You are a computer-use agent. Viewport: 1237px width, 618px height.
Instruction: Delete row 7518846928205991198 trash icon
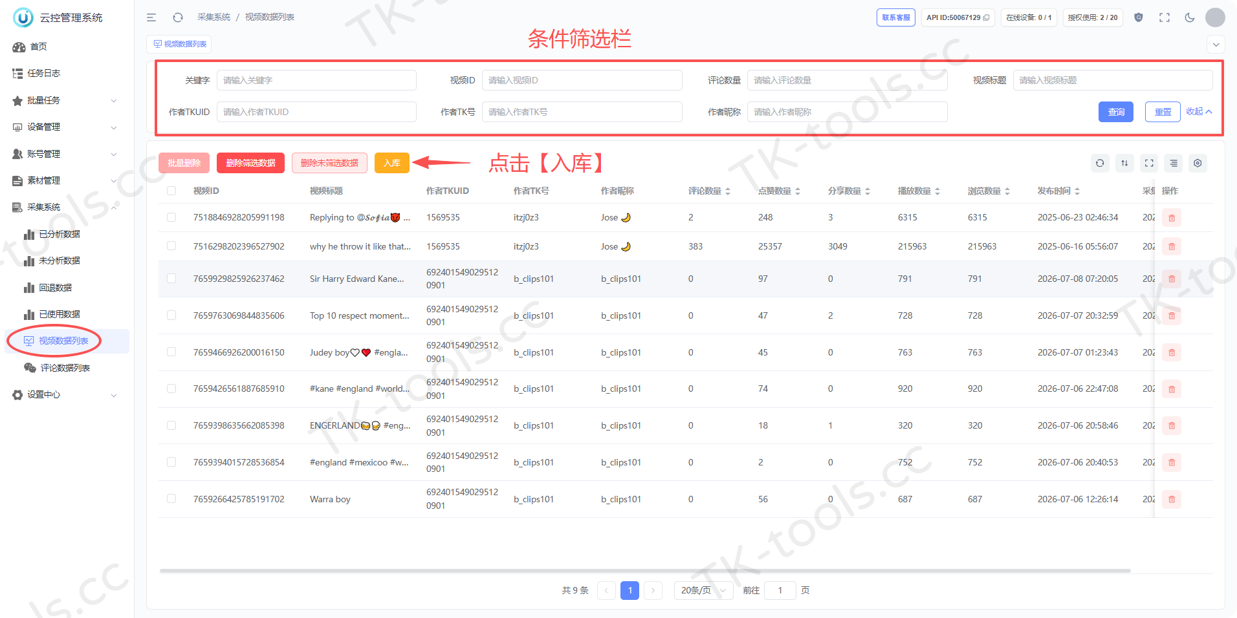[1172, 218]
